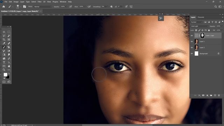Enable airbrush-style build-up effects
The height and width of the screenshot is (126, 224).
point(89,7)
